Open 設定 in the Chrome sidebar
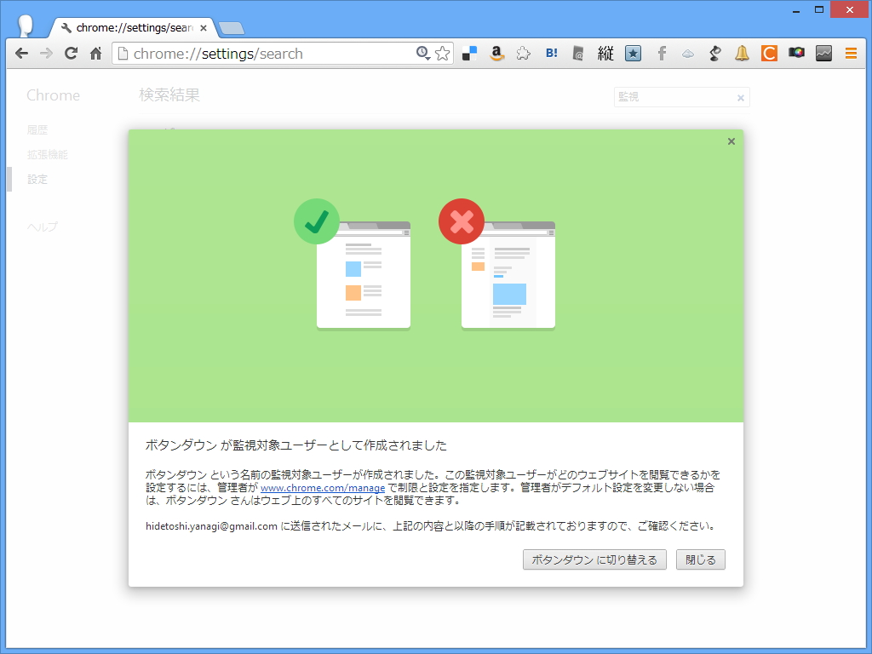 37,179
